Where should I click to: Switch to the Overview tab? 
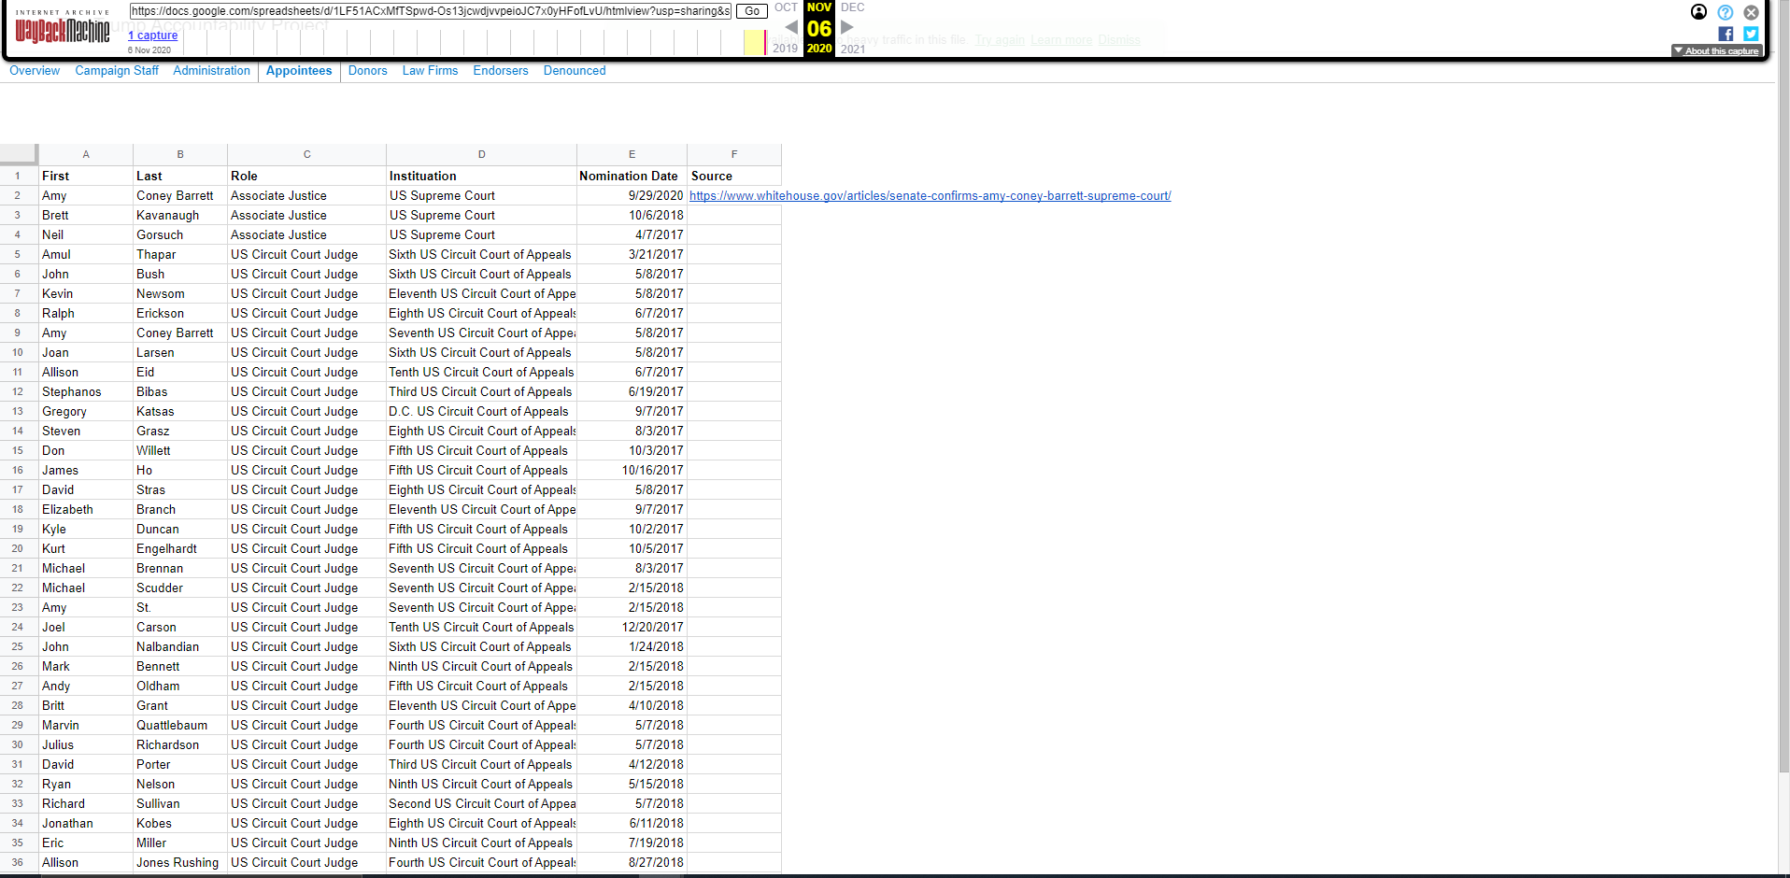[x=35, y=71]
